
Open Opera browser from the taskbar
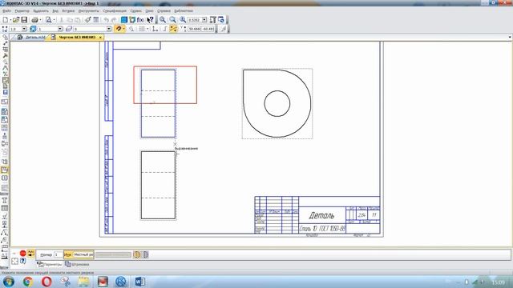46,281
